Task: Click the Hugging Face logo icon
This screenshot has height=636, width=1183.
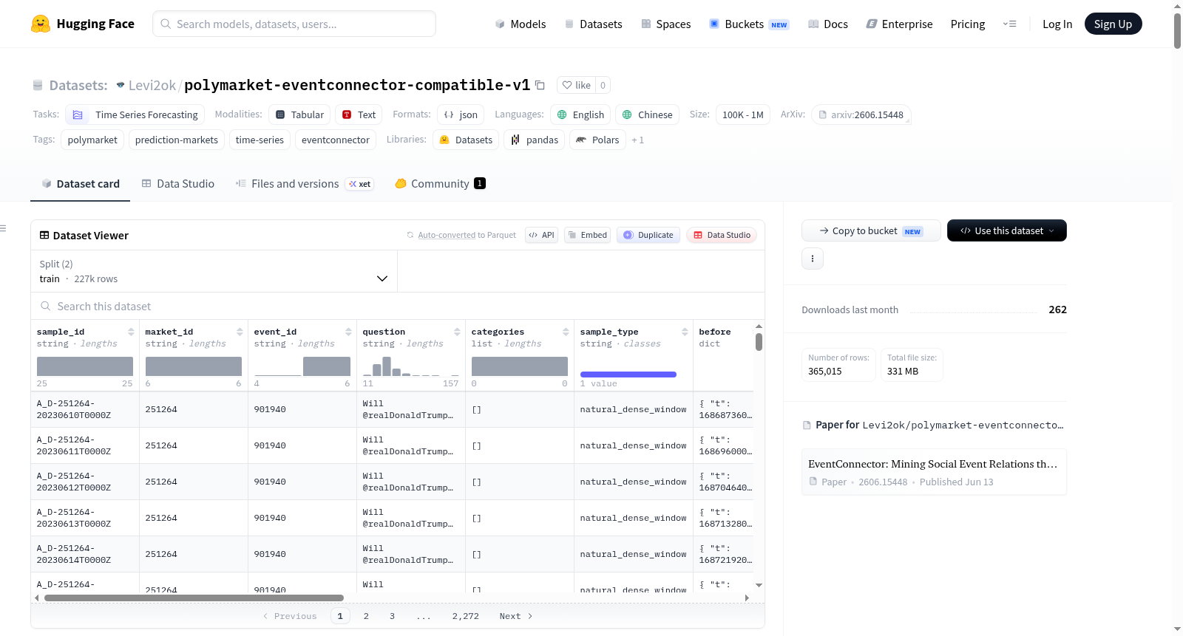Action: point(41,24)
